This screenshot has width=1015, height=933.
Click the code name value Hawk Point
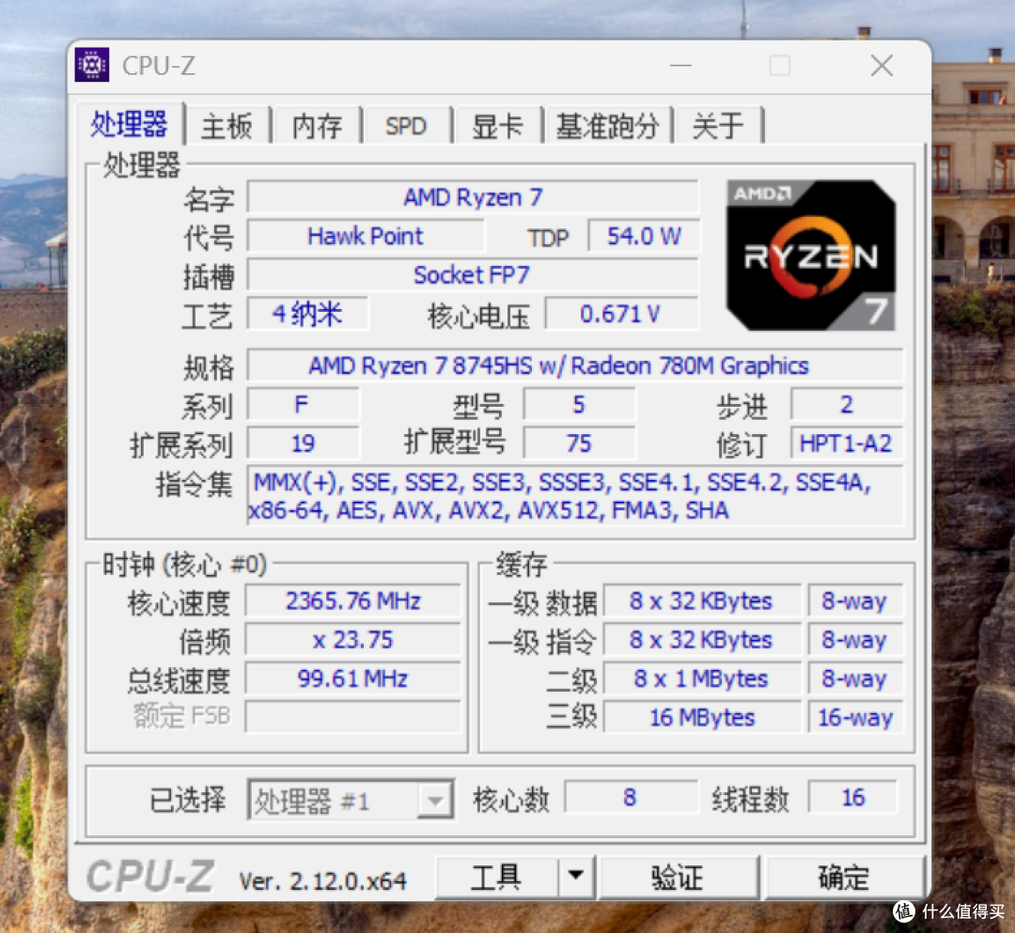pos(365,236)
